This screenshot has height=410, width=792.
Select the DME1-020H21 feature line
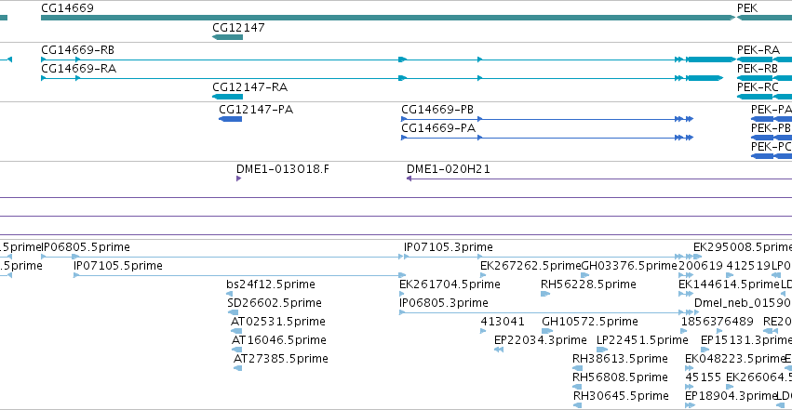click(x=599, y=179)
